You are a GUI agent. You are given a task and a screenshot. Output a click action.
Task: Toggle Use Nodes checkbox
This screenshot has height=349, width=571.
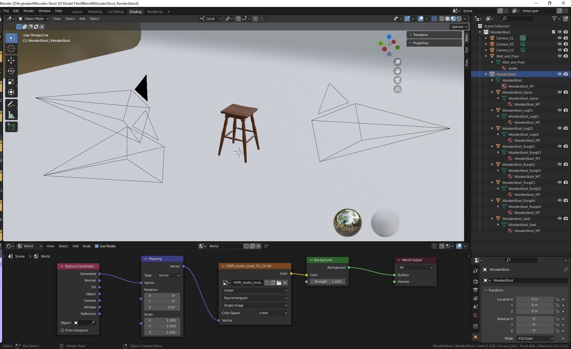(x=97, y=246)
